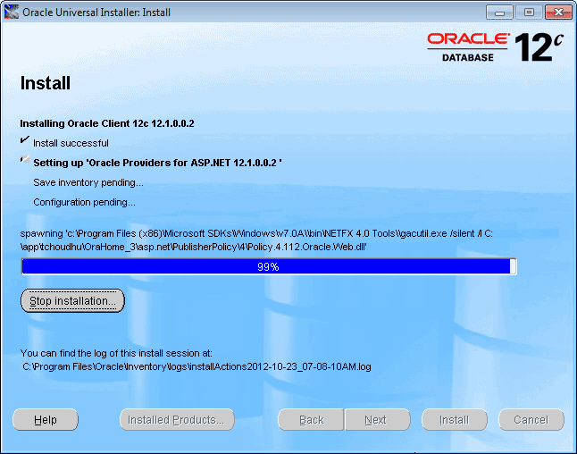Click the gacutil.exe spawning command text
Viewport: 577px width, 454px height.
(256, 234)
